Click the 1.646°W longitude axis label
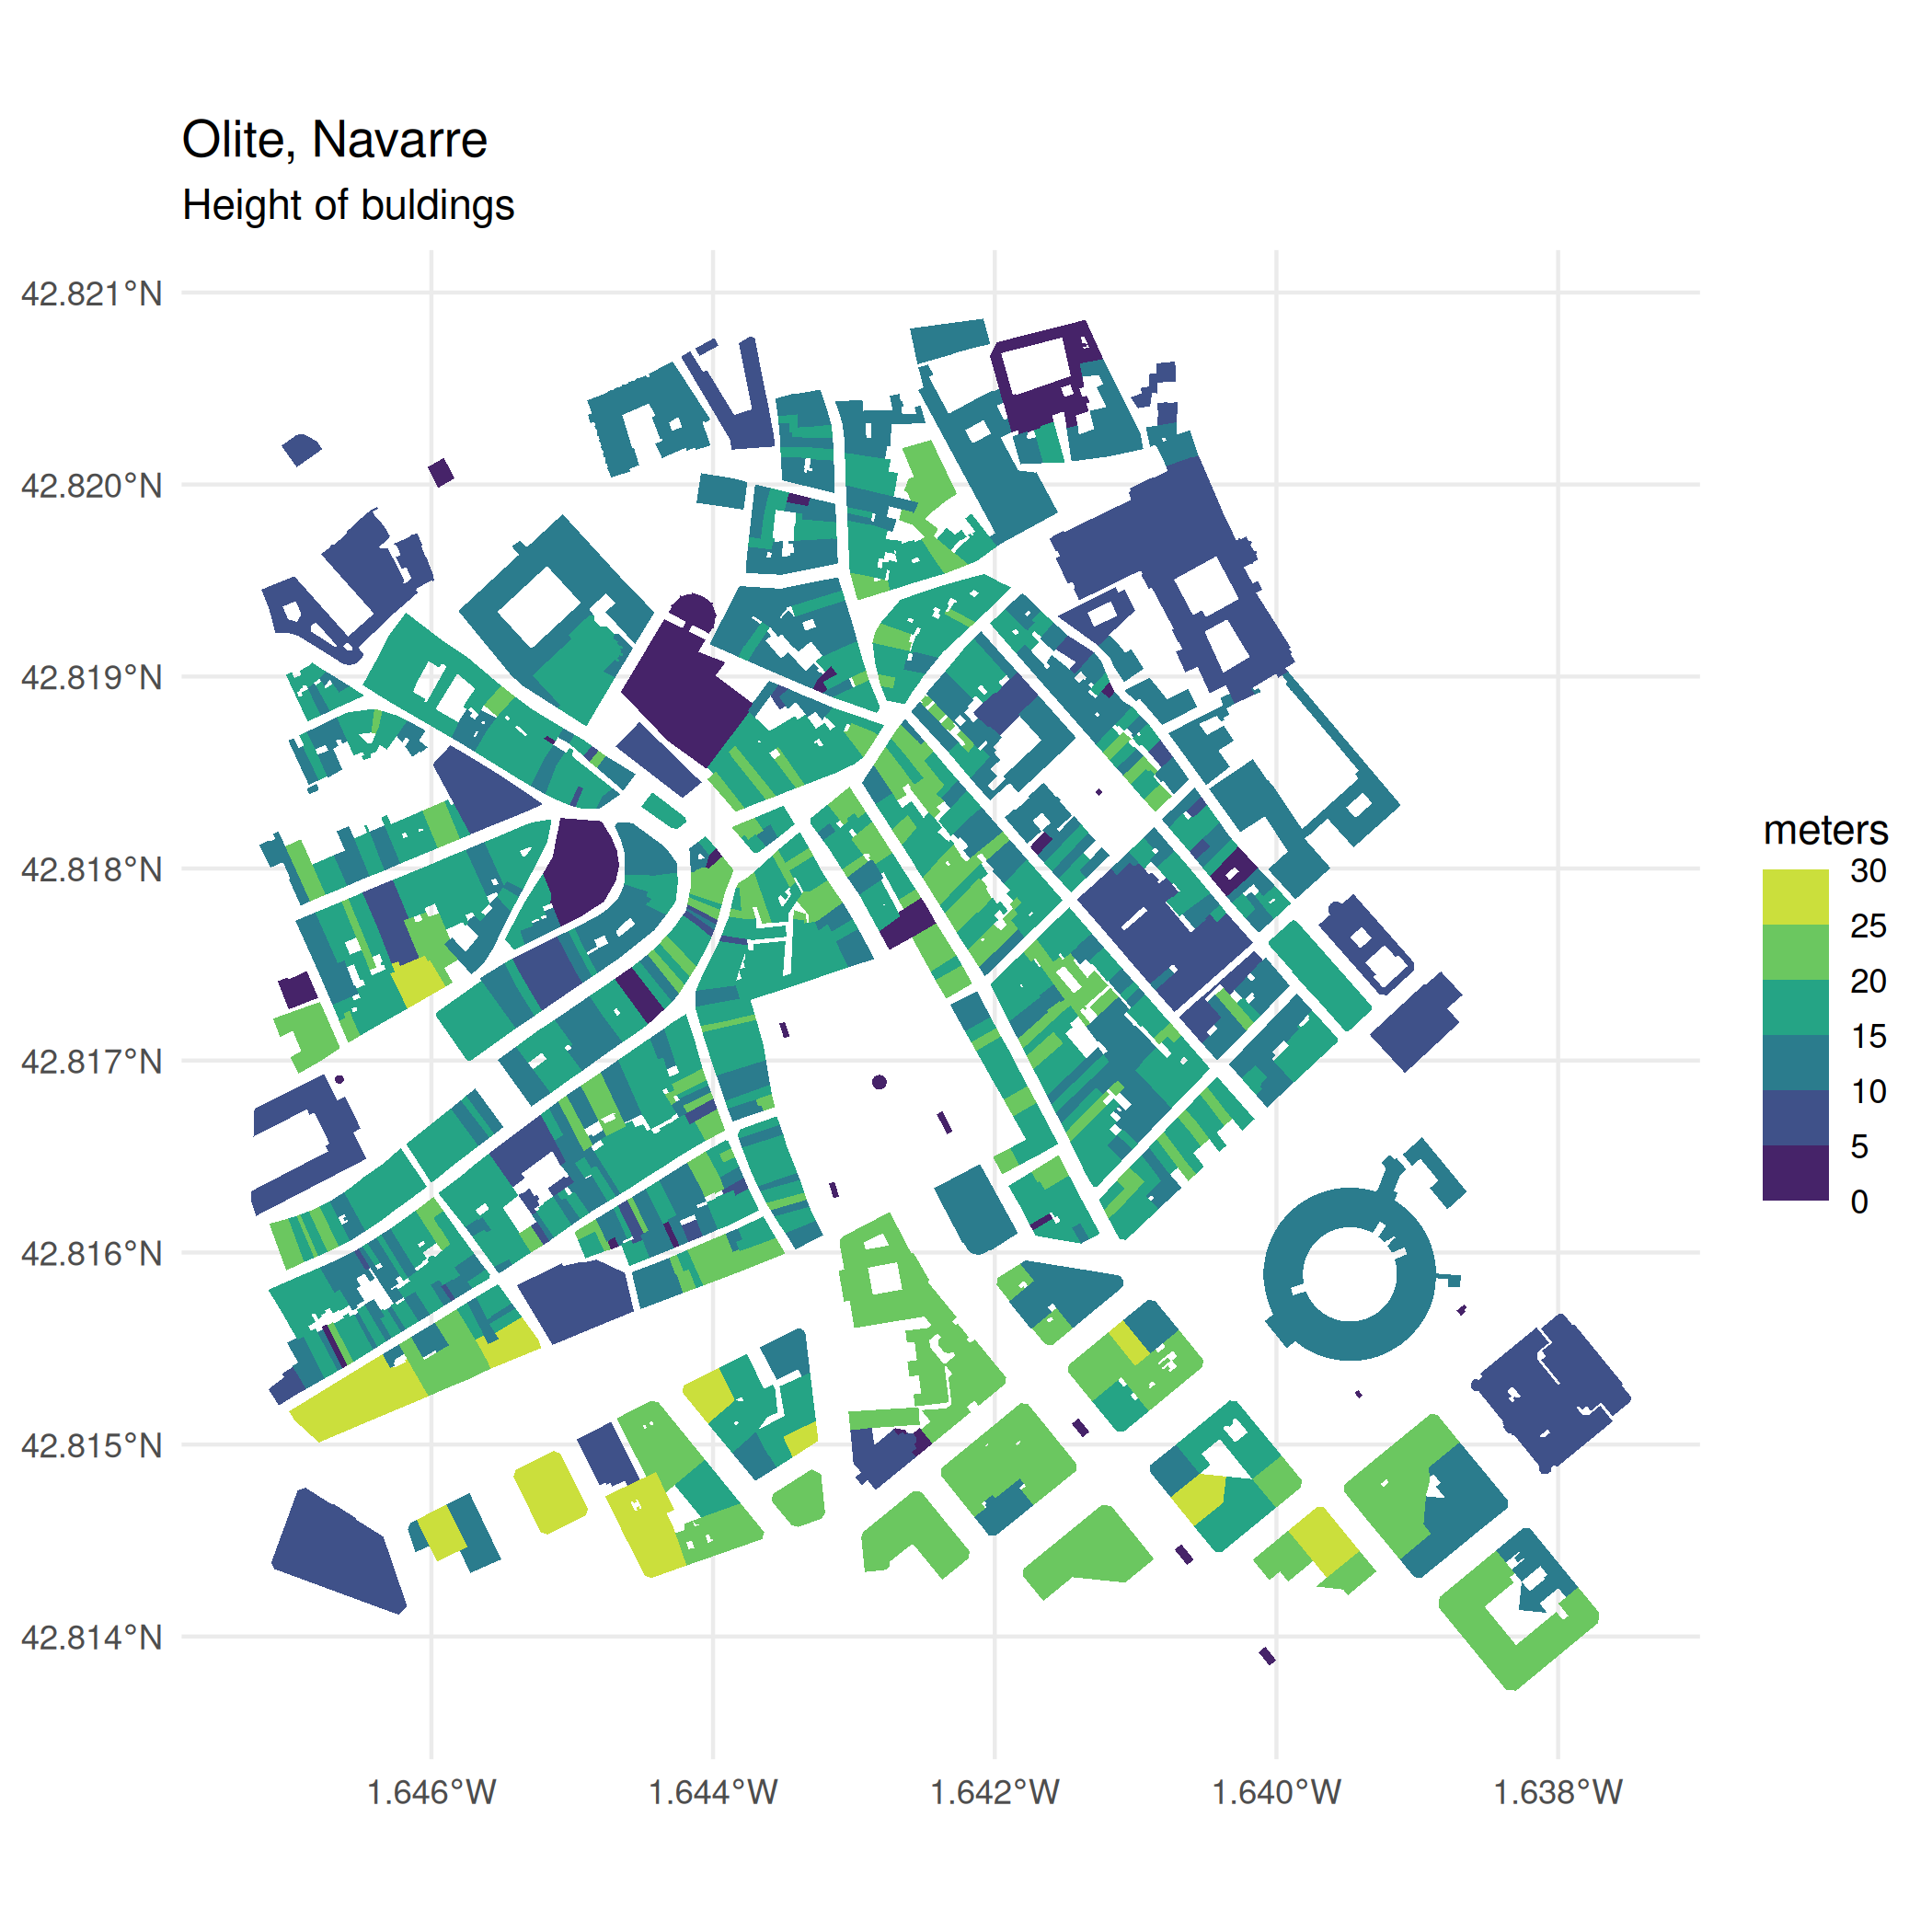Viewport: 1932px width, 1932px height. pyautogui.click(x=431, y=1792)
